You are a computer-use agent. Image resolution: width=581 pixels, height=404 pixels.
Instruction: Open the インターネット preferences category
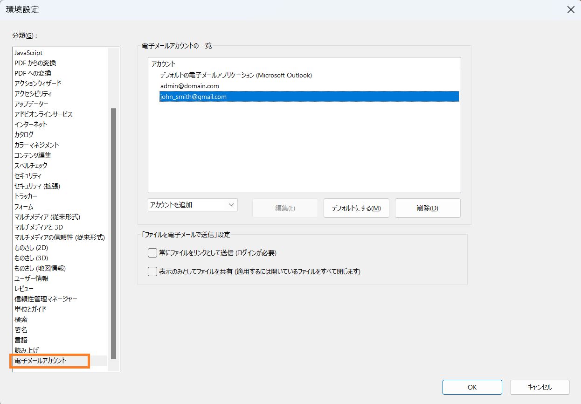pos(31,124)
